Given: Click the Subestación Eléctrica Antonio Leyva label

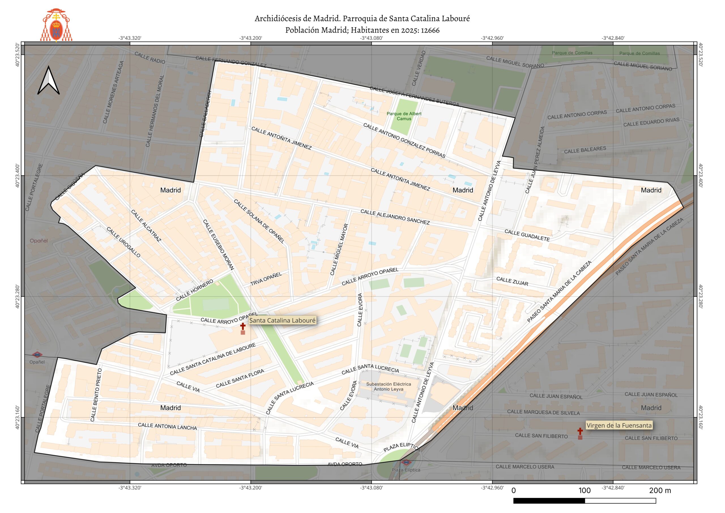Looking at the screenshot, I should pyautogui.click(x=388, y=387).
